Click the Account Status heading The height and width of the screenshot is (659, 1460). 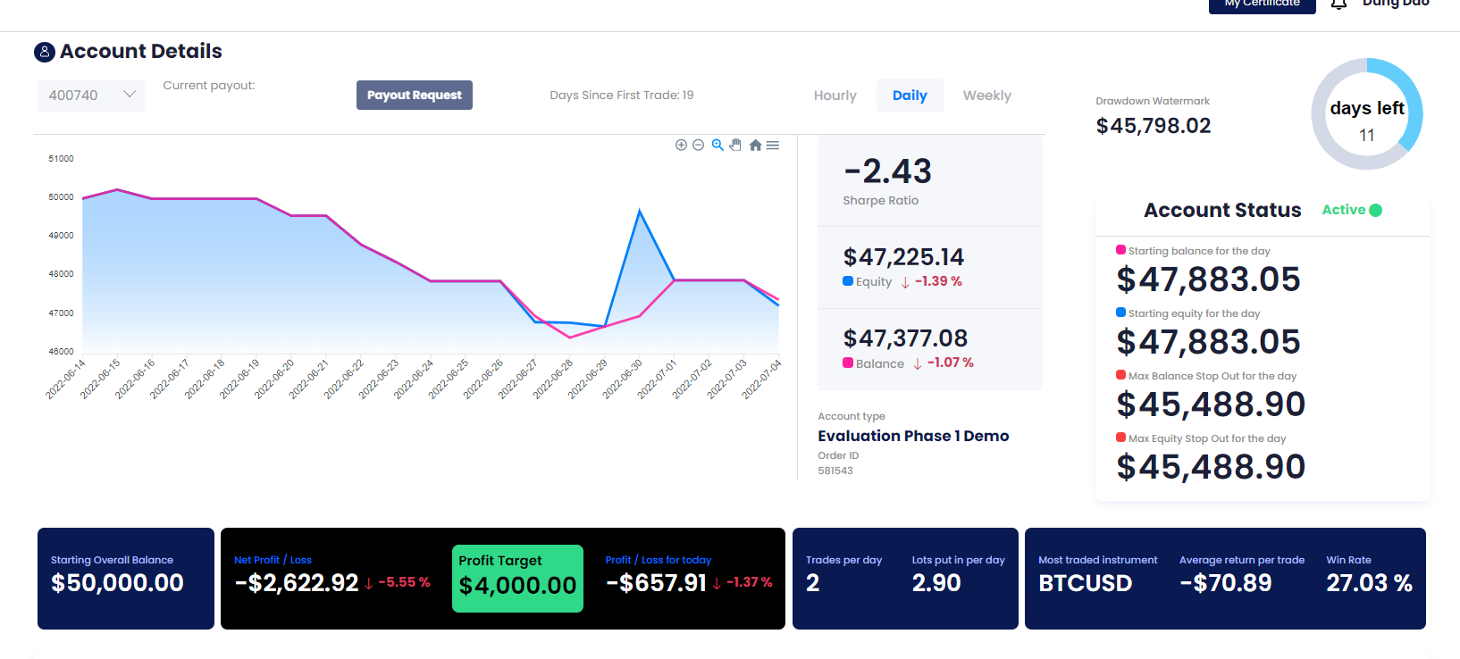(x=1222, y=210)
